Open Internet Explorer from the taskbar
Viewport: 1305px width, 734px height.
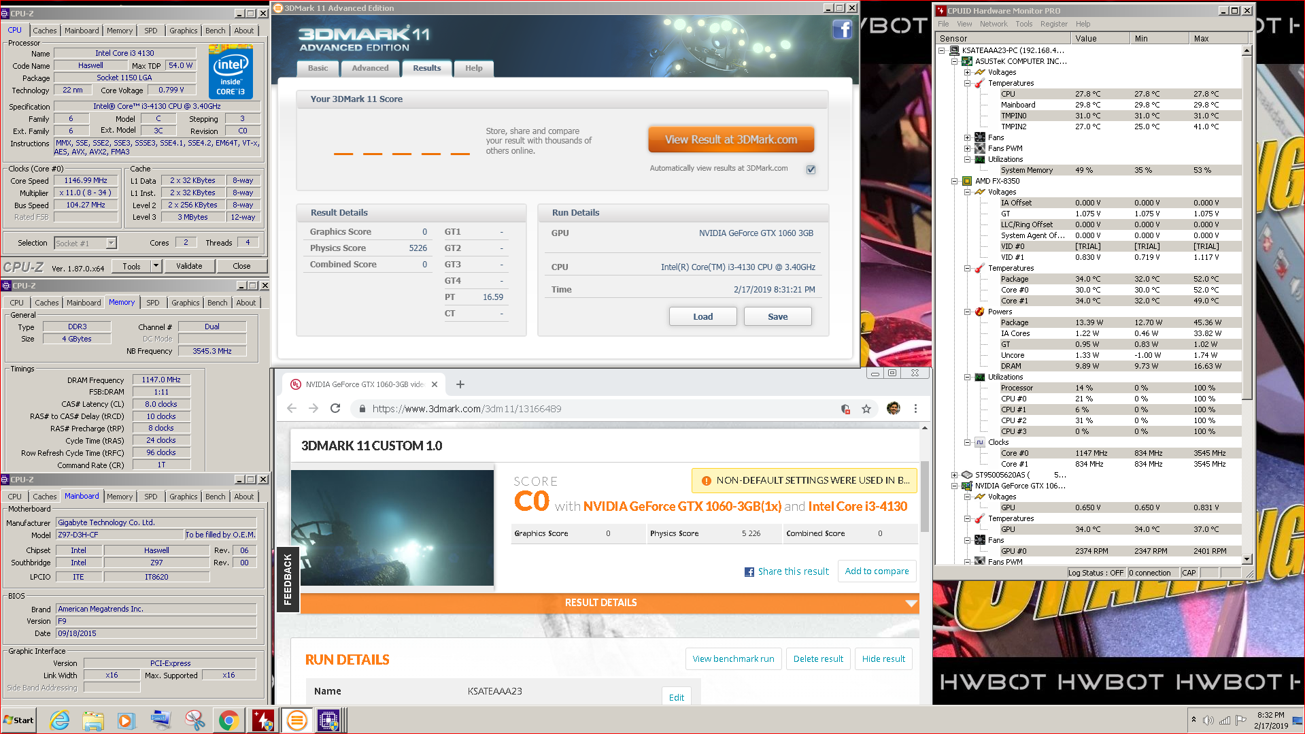click(x=60, y=720)
